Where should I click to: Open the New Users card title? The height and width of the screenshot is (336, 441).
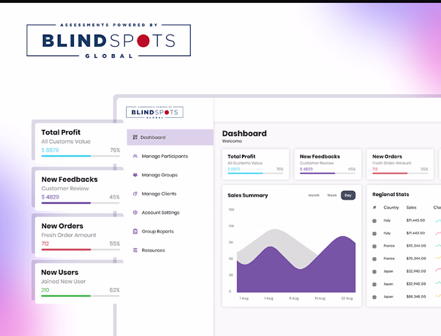pos(60,272)
